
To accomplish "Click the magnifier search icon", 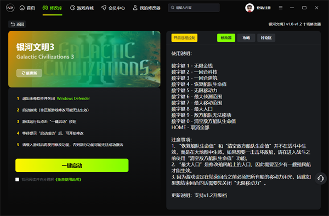I will coord(173,8).
